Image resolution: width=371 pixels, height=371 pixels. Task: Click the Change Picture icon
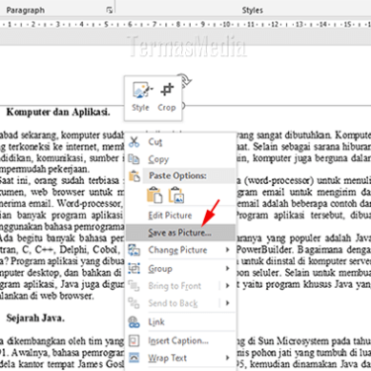(134, 250)
